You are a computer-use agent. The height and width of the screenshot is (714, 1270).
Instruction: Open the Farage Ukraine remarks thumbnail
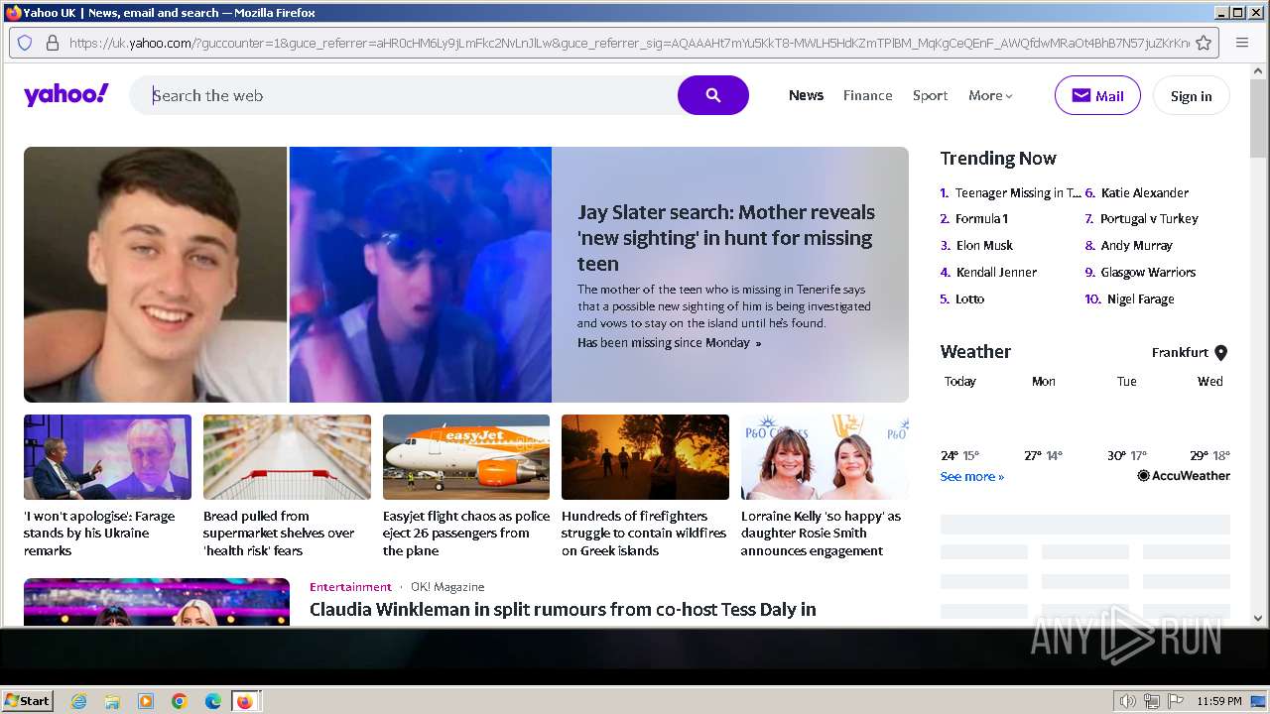(x=107, y=457)
